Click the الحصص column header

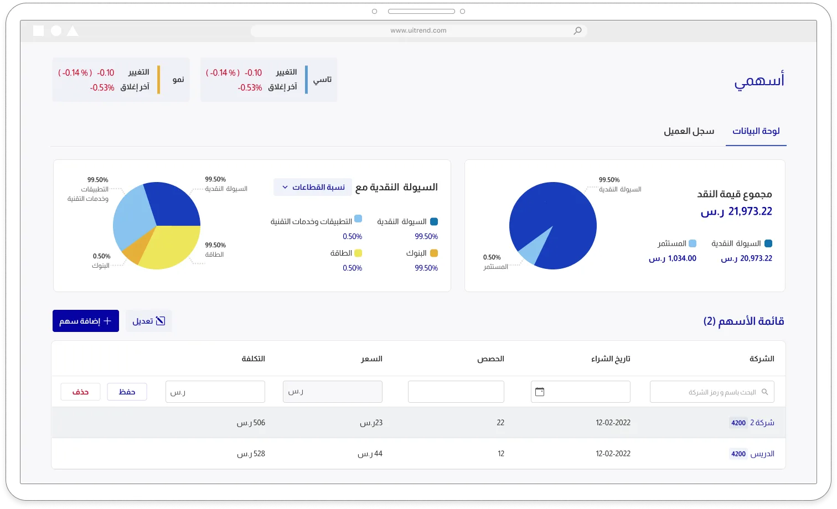click(x=490, y=359)
